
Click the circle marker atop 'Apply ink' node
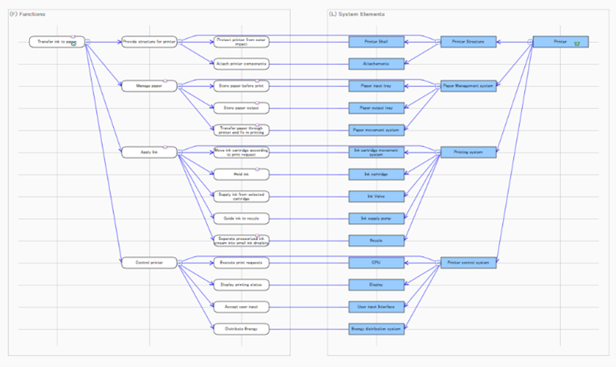pos(165,147)
